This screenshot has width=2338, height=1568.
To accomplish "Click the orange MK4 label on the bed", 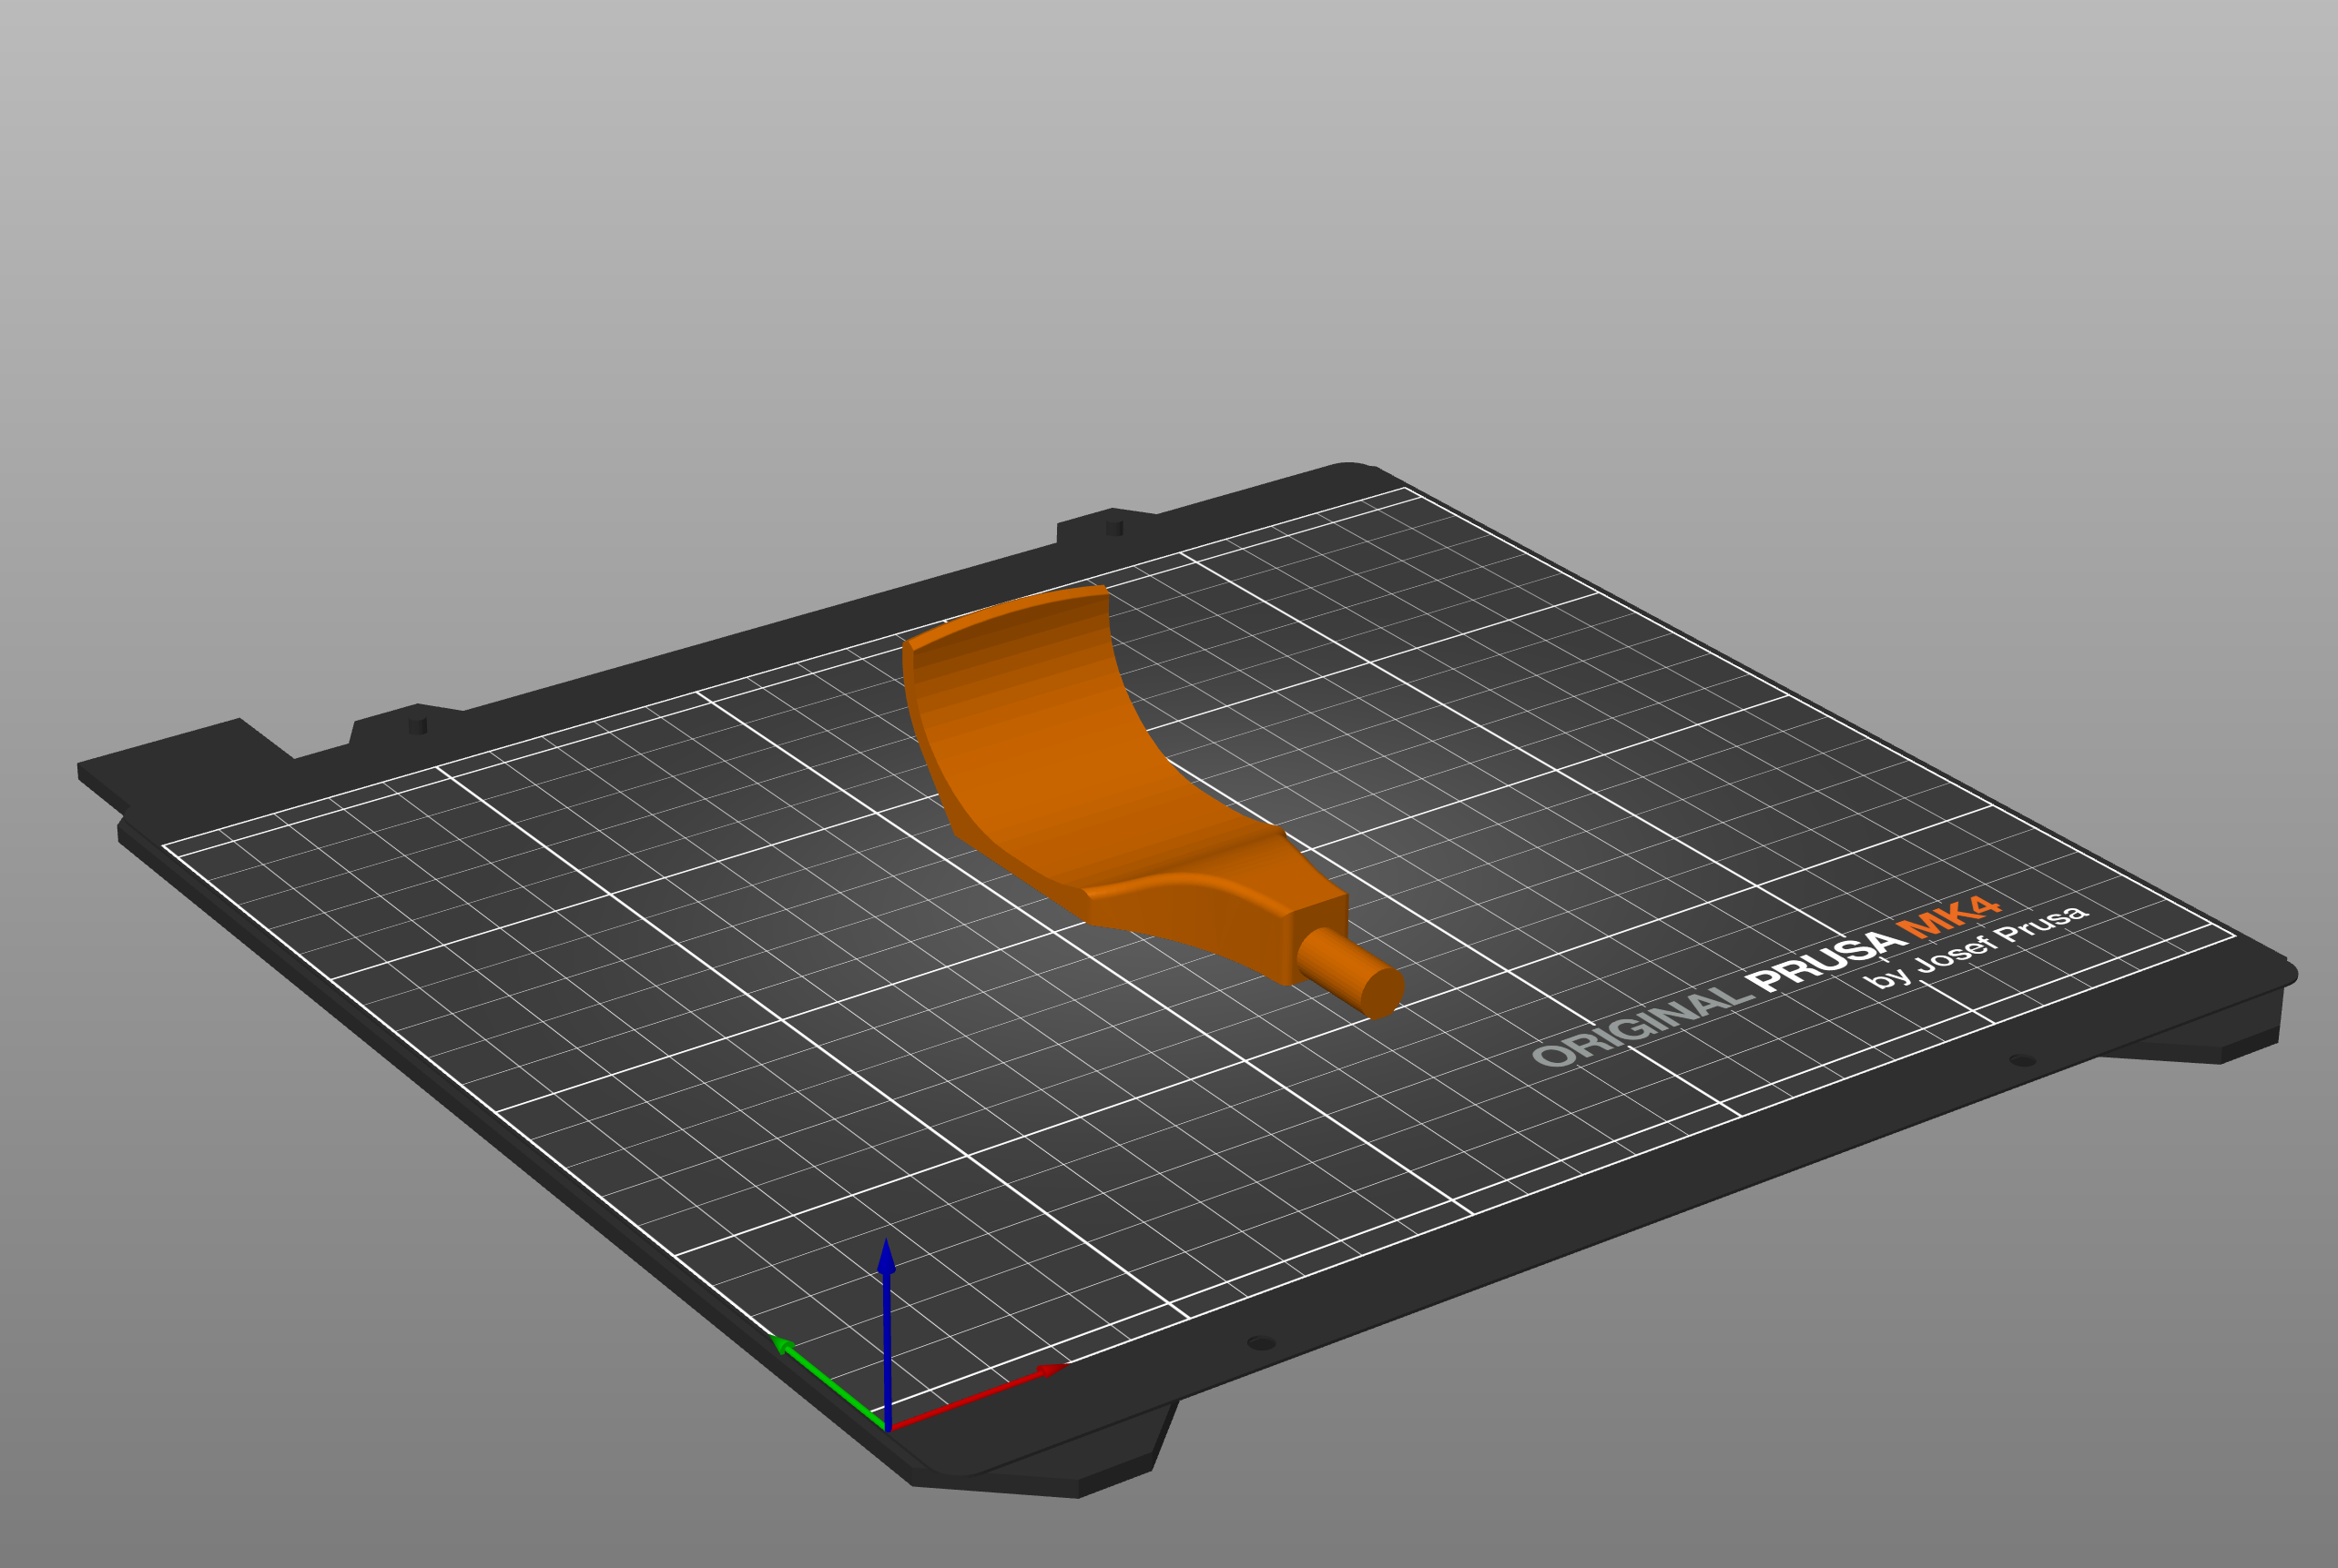I will [x=1949, y=916].
